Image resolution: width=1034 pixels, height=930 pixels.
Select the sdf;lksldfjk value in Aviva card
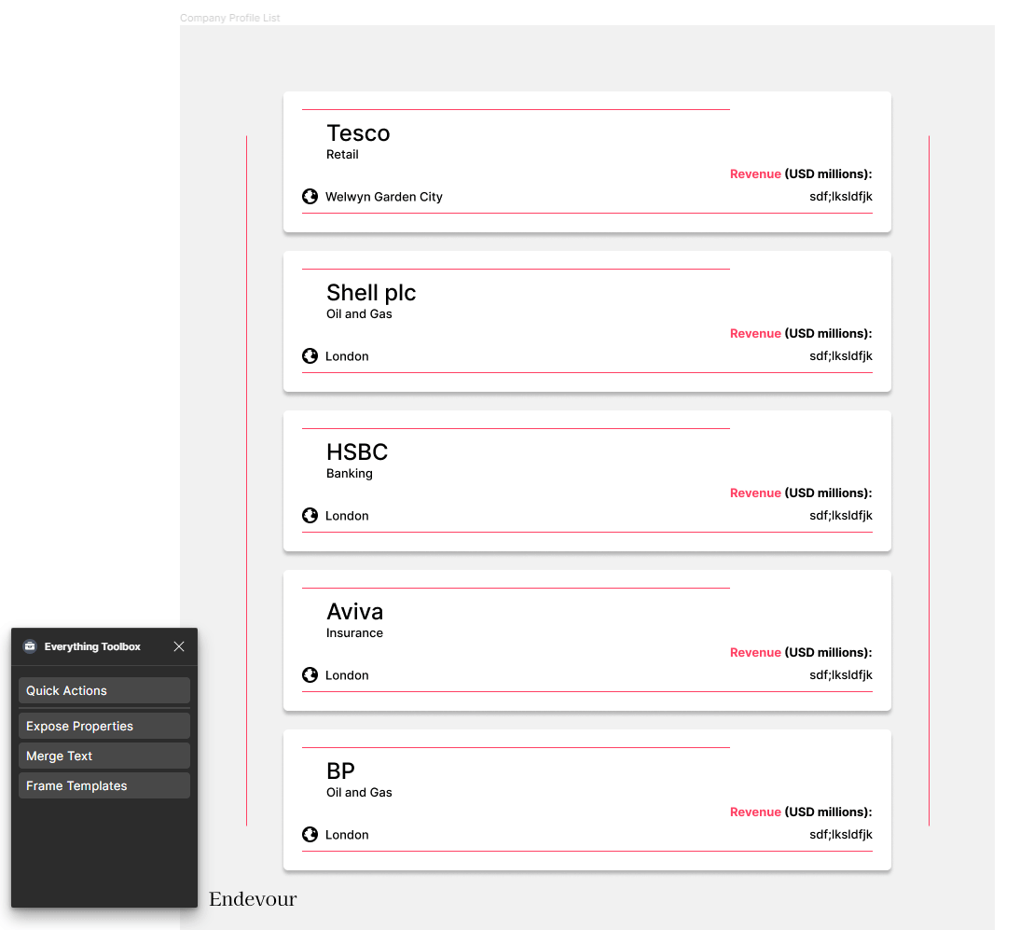pyautogui.click(x=841, y=674)
